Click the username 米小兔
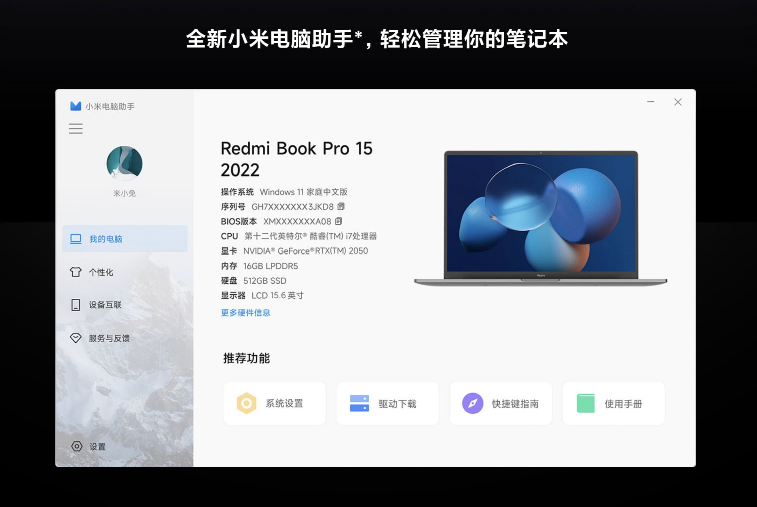The image size is (757, 507). [125, 193]
